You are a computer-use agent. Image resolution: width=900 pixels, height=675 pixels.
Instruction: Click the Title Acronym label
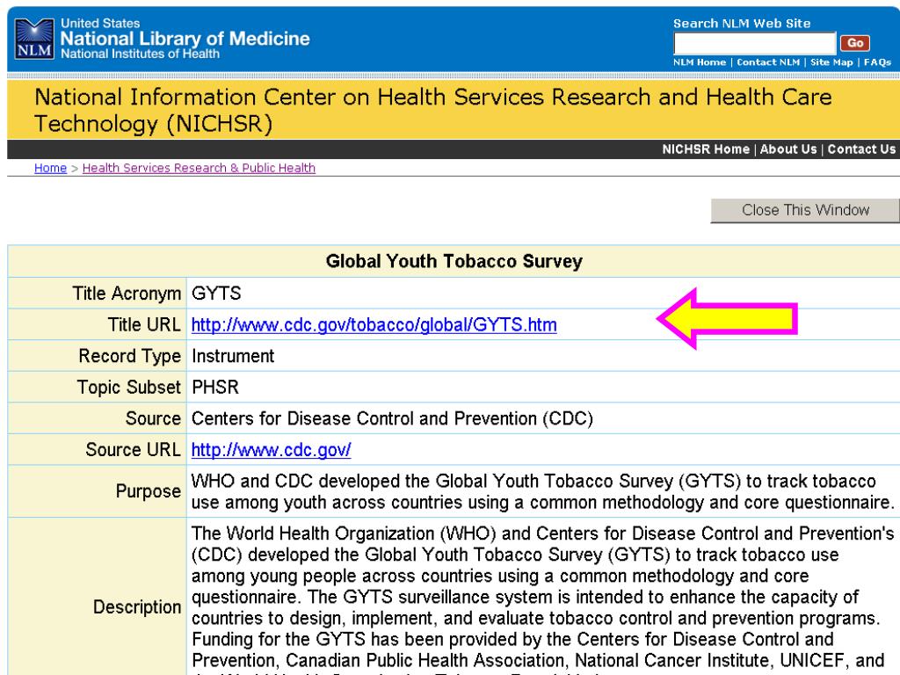click(x=127, y=294)
